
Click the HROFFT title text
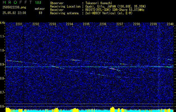pos(18,2)
